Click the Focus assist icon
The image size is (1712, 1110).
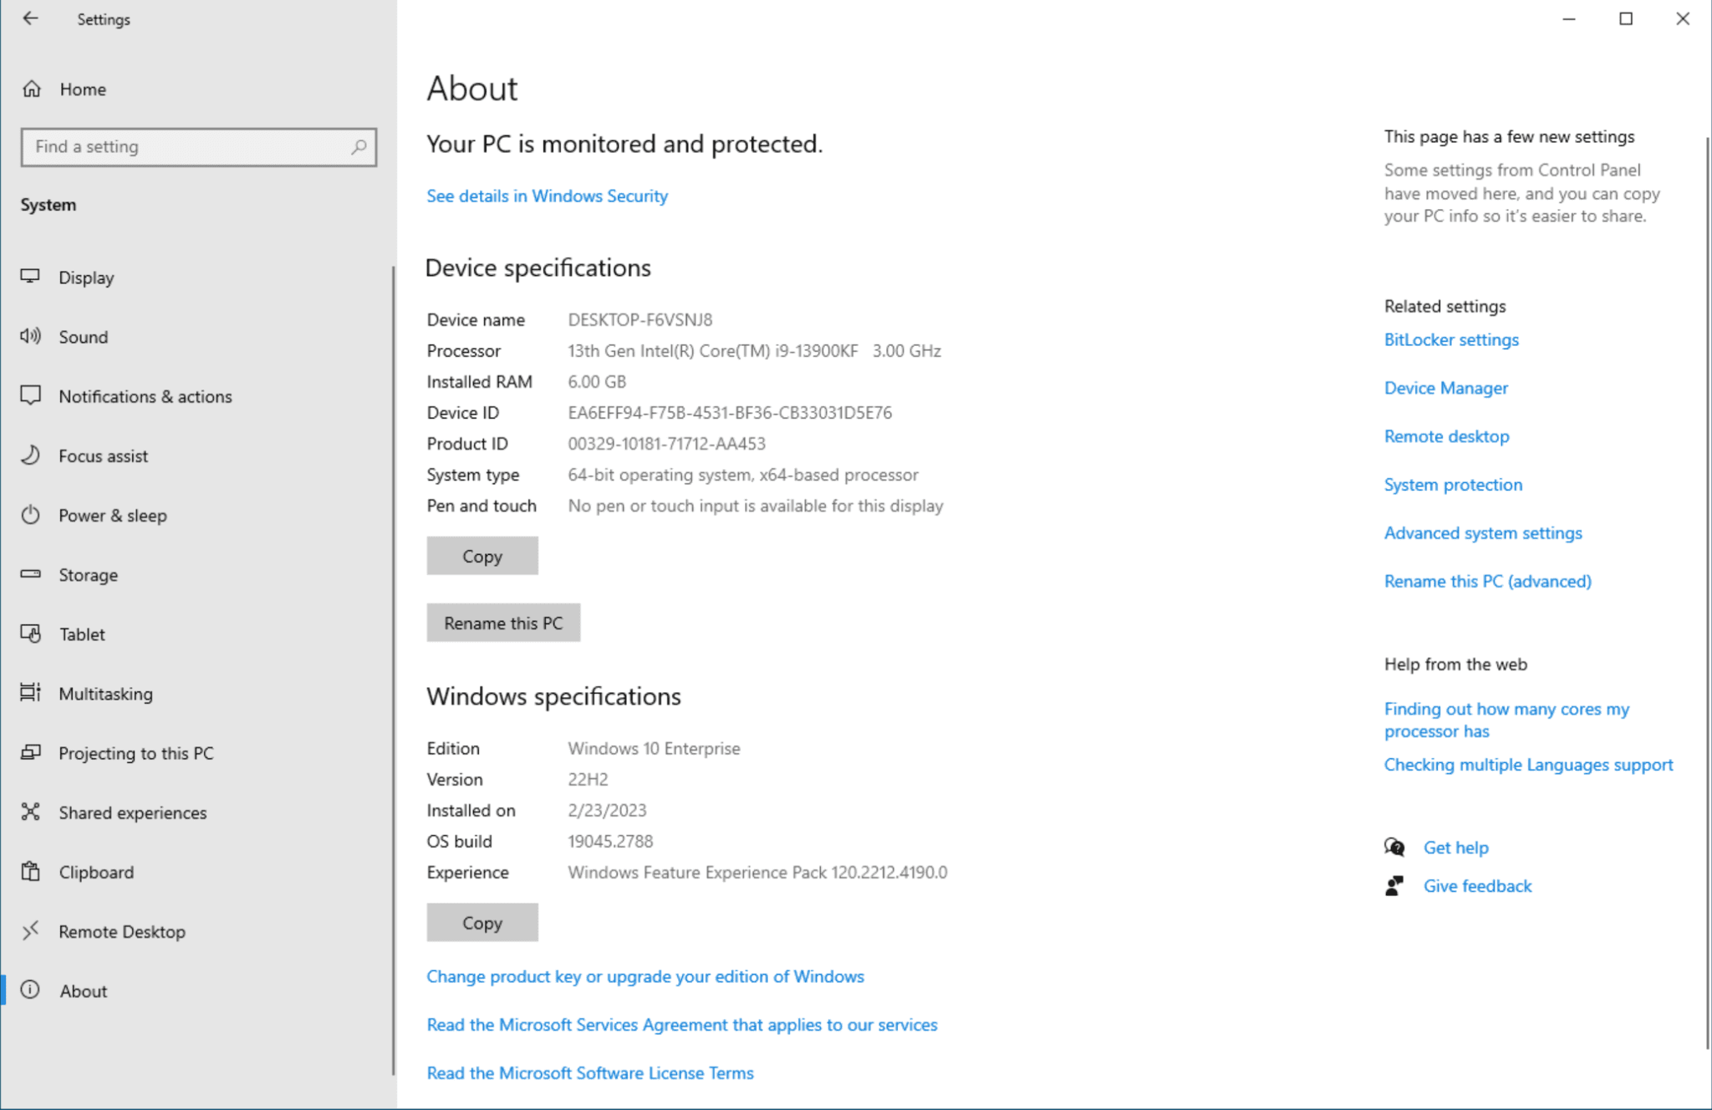(33, 456)
